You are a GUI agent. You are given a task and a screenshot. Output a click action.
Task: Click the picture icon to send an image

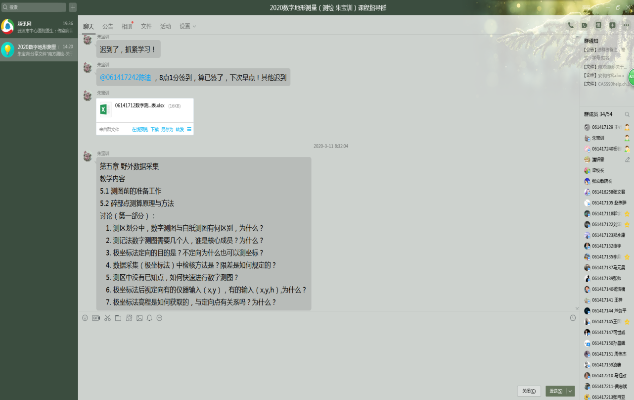click(x=139, y=318)
